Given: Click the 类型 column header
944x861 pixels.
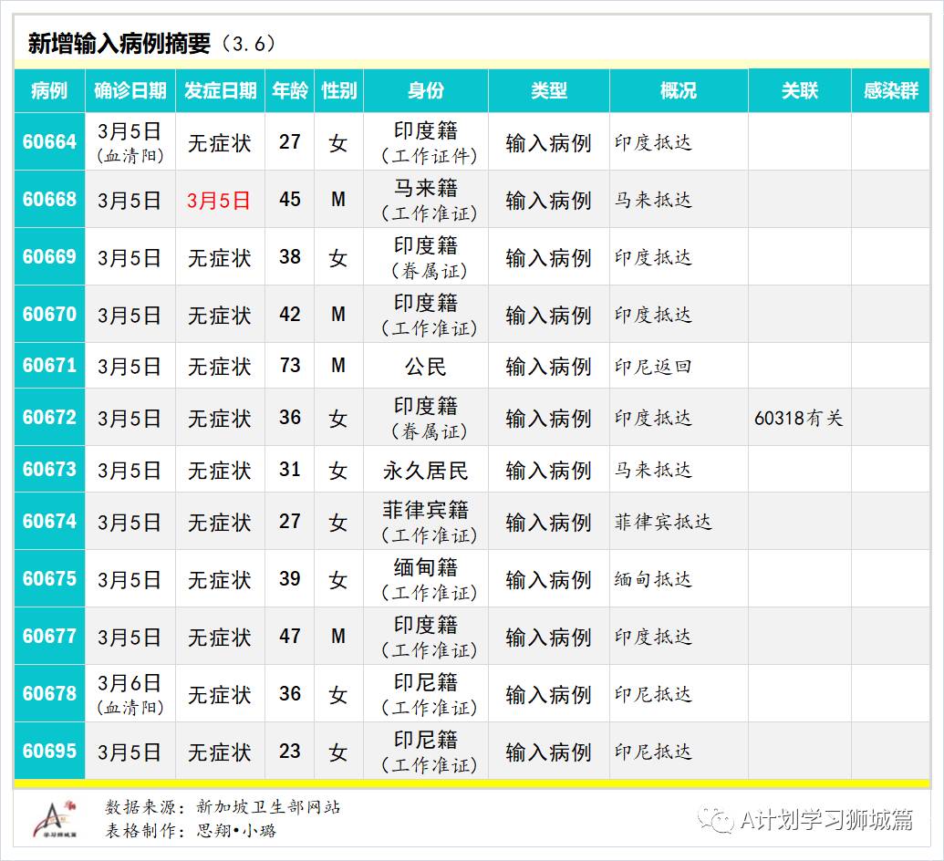Looking at the screenshot, I should click(x=548, y=91).
